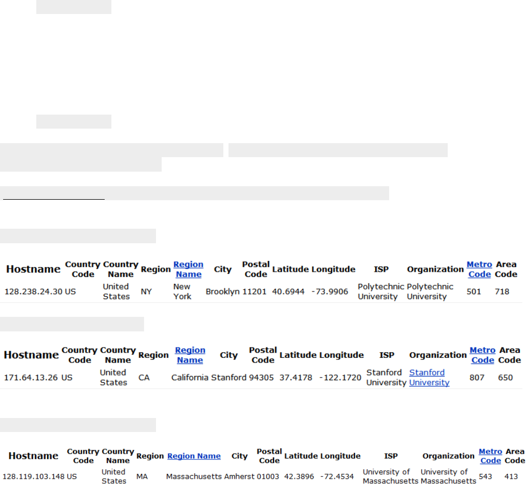Click metro code value 807
The image size is (527, 487).
477,378
